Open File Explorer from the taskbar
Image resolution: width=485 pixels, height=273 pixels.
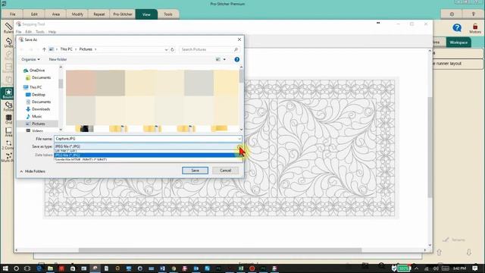pyautogui.click(x=50, y=268)
